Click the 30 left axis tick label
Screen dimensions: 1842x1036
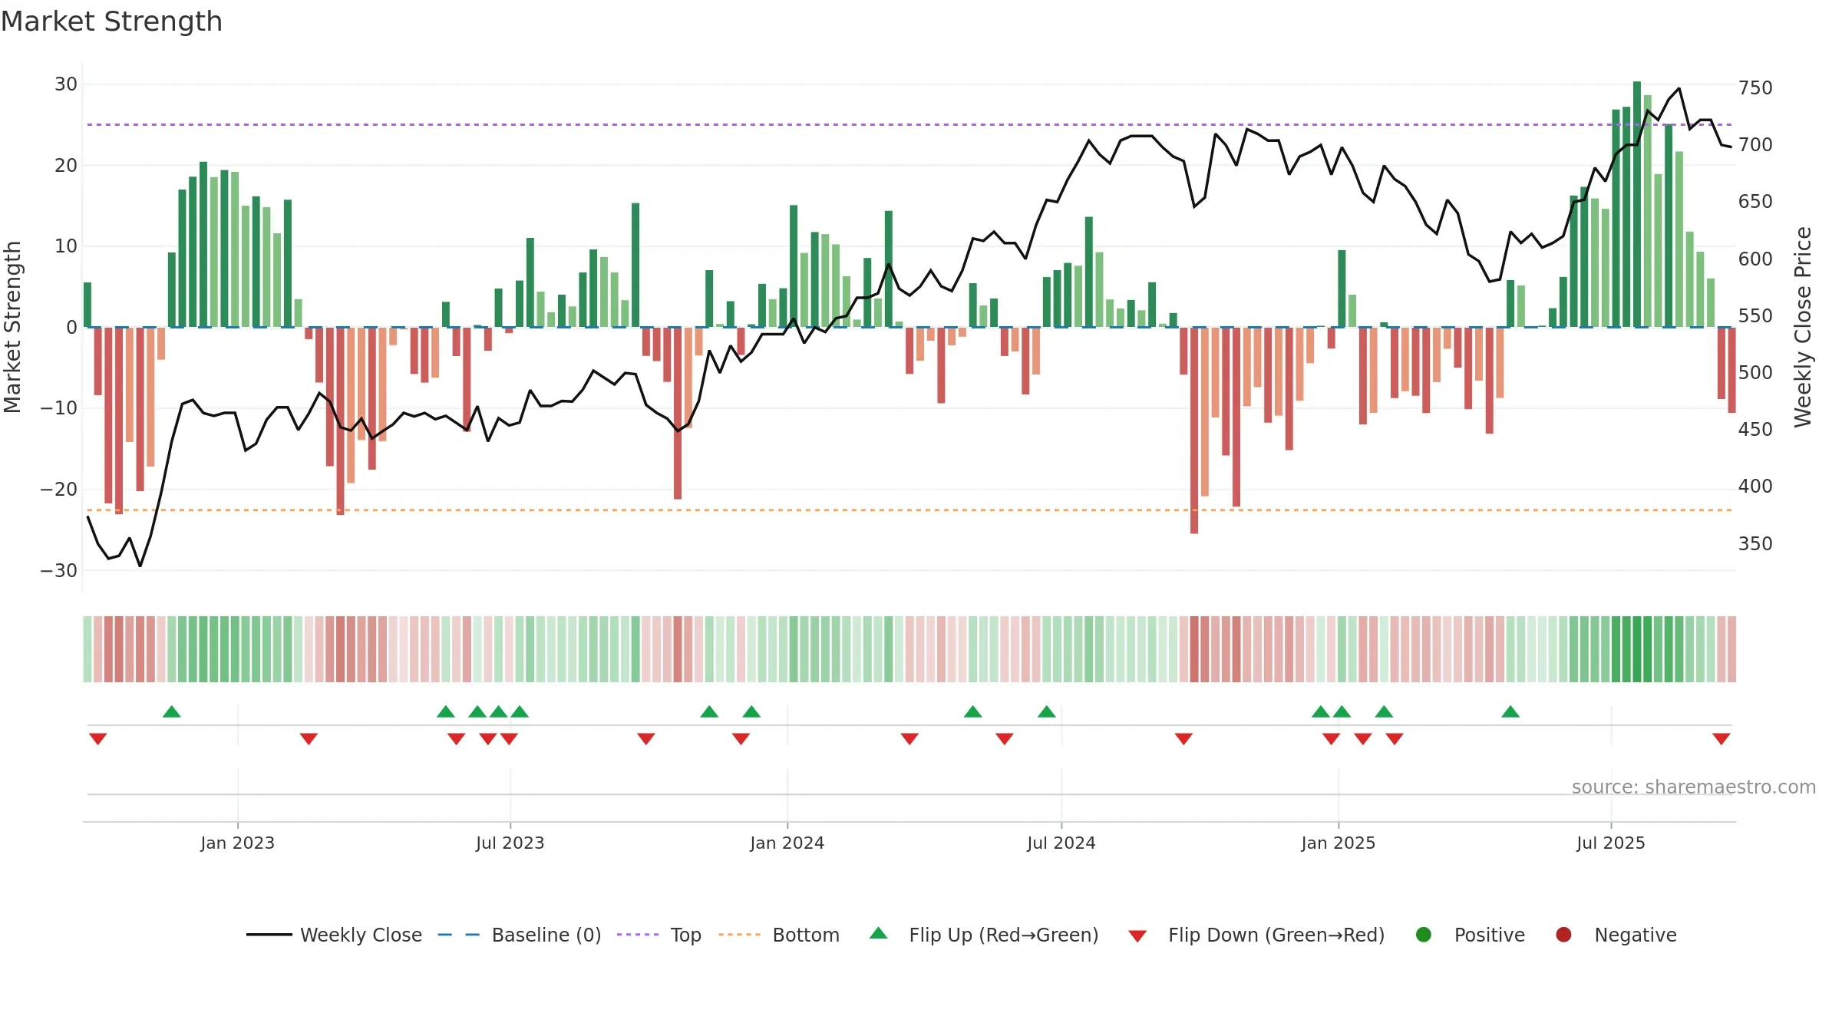(x=66, y=84)
